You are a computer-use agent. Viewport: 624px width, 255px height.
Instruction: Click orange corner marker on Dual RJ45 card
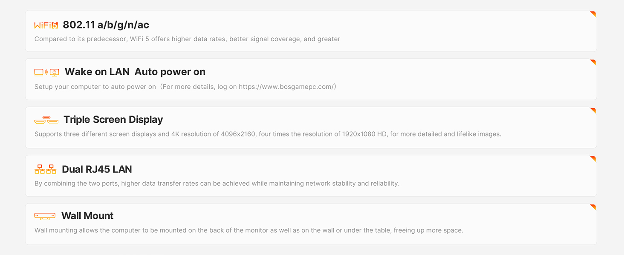[593, 159]
